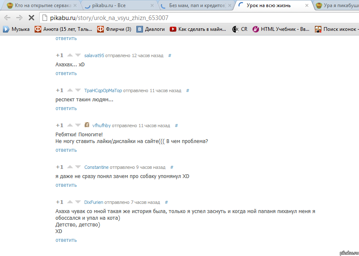This screenshot has height=256, width=359.
Task: Open vfhufhby's avatar picture
Action: point(87,125)
